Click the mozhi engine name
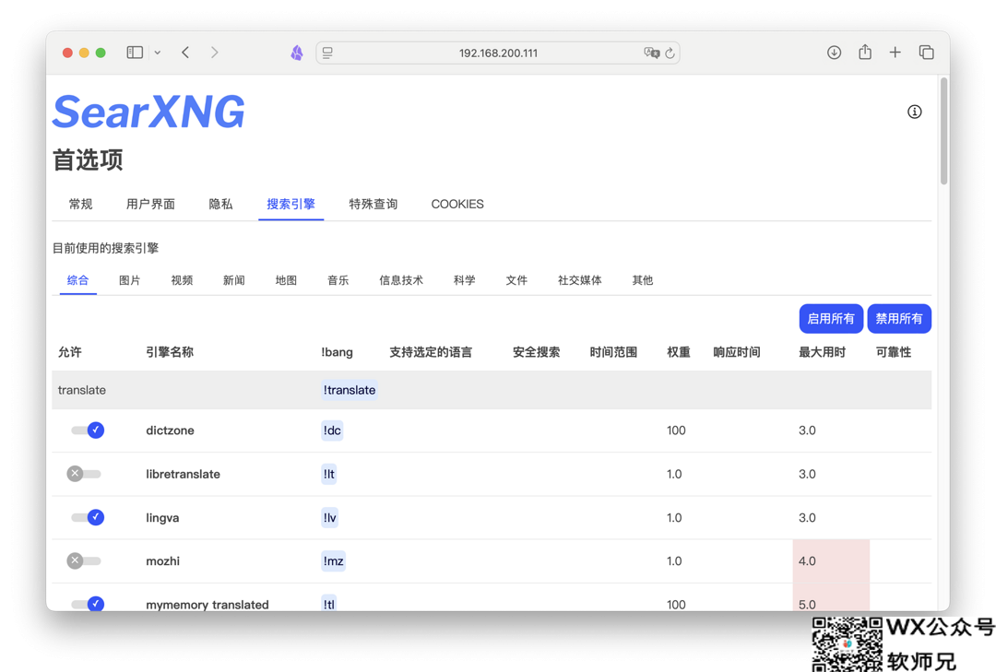 coord(162,560)
